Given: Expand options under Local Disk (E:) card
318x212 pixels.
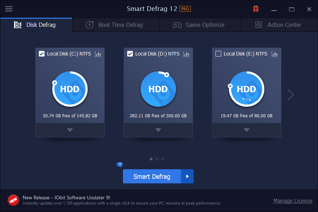Looking at the screenshot, I should point(247,130).
